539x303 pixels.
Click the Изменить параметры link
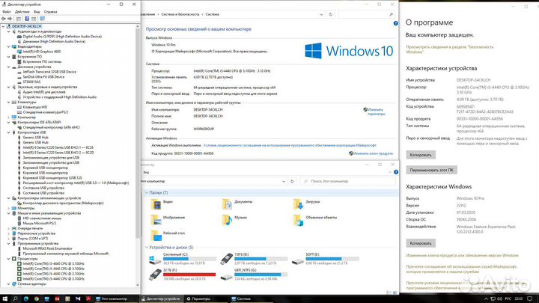pos(377,111)
